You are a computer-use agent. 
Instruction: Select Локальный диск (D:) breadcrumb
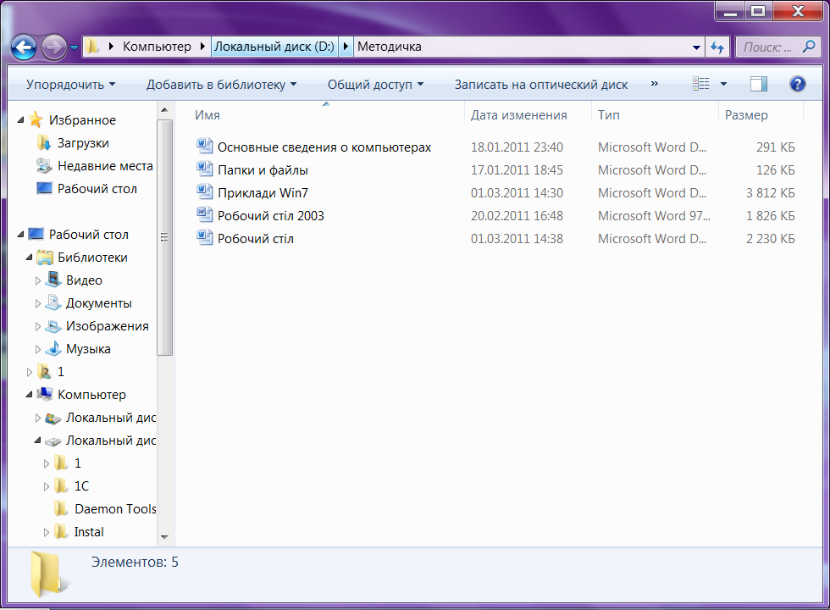tap(274, 47)
